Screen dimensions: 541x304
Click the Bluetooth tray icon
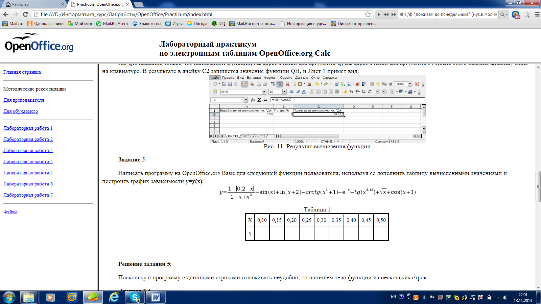pyautogui.click(x=424, y=297)
